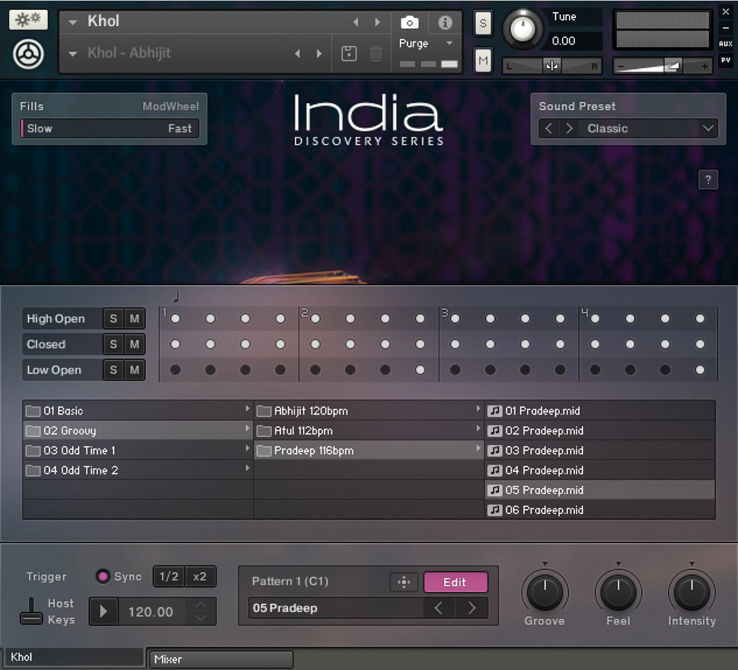Solo the High Open row
Image resolution: width=738 pixels, height=670 pixels.
click(113, 318)
